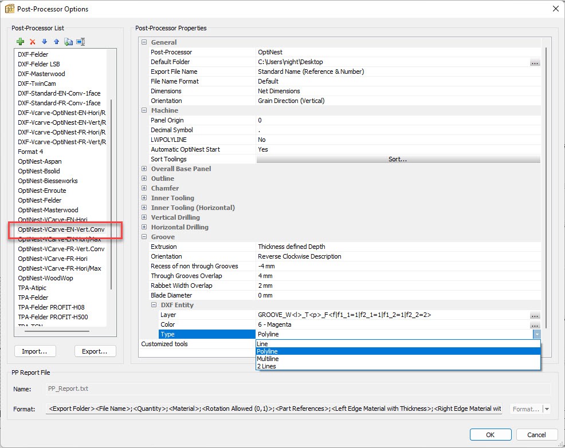Cancel the Post-Processor Options dialog

537,435
